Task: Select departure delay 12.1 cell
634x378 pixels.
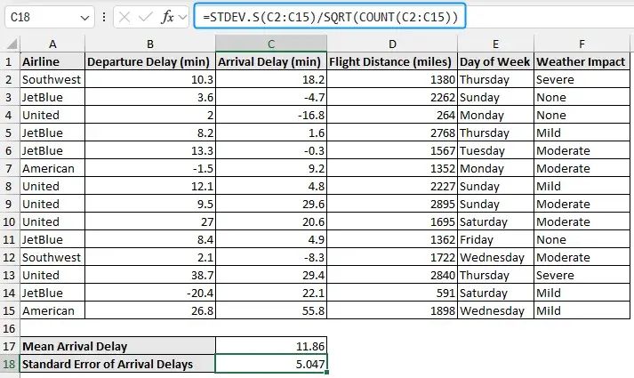Action: coord(150,186)
